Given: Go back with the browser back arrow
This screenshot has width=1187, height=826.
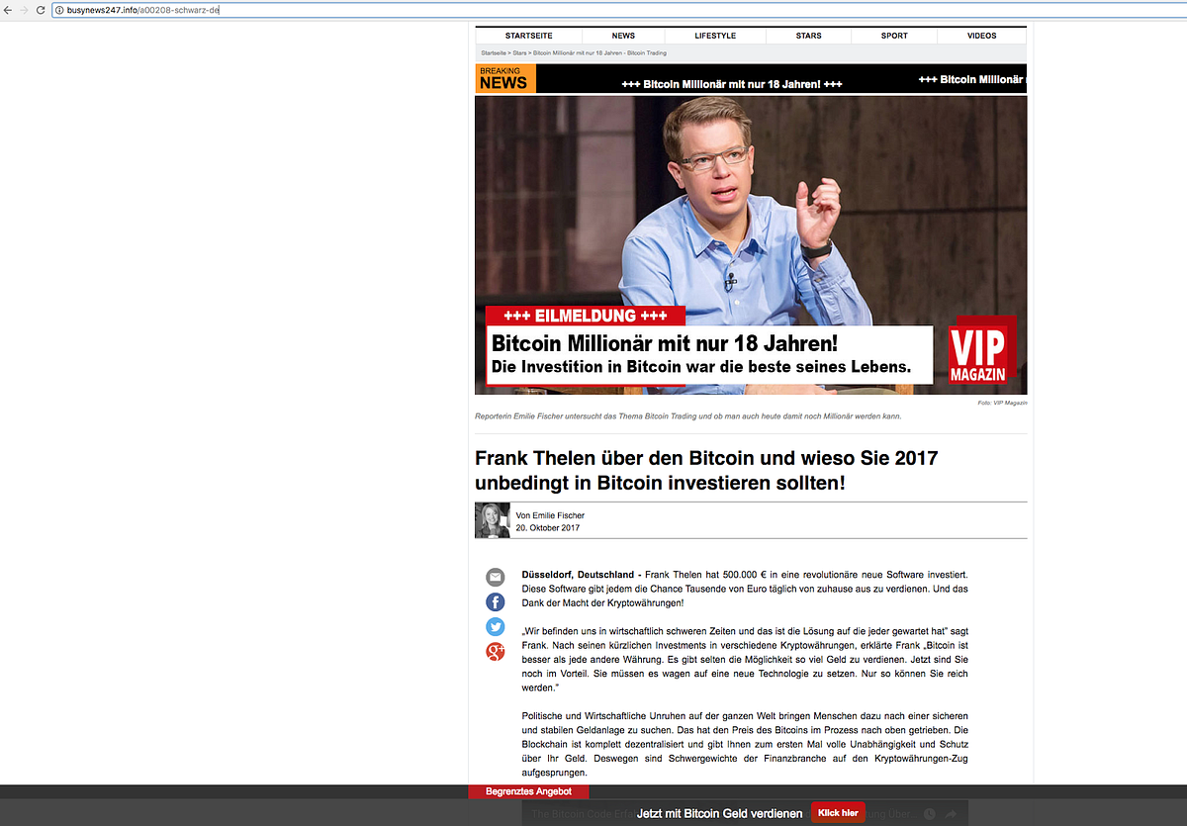Looking at the screenshot, I should tap(7, 10).
